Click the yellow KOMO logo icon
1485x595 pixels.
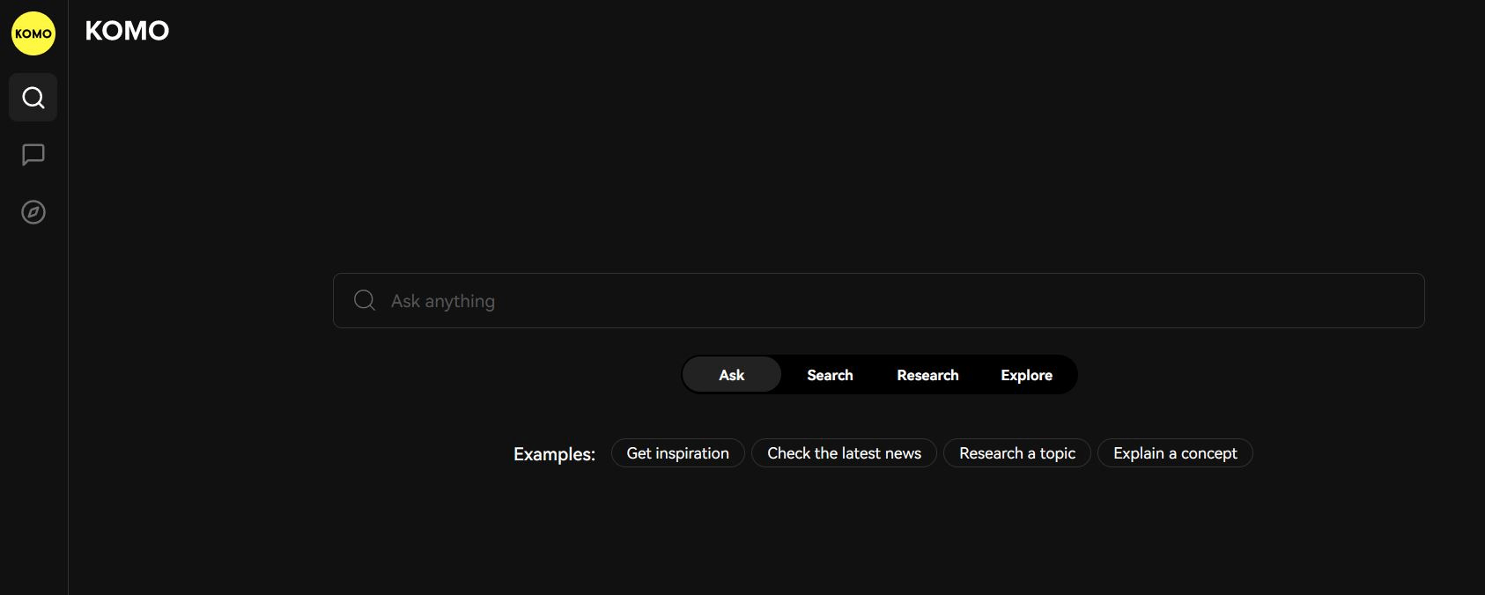33,33
